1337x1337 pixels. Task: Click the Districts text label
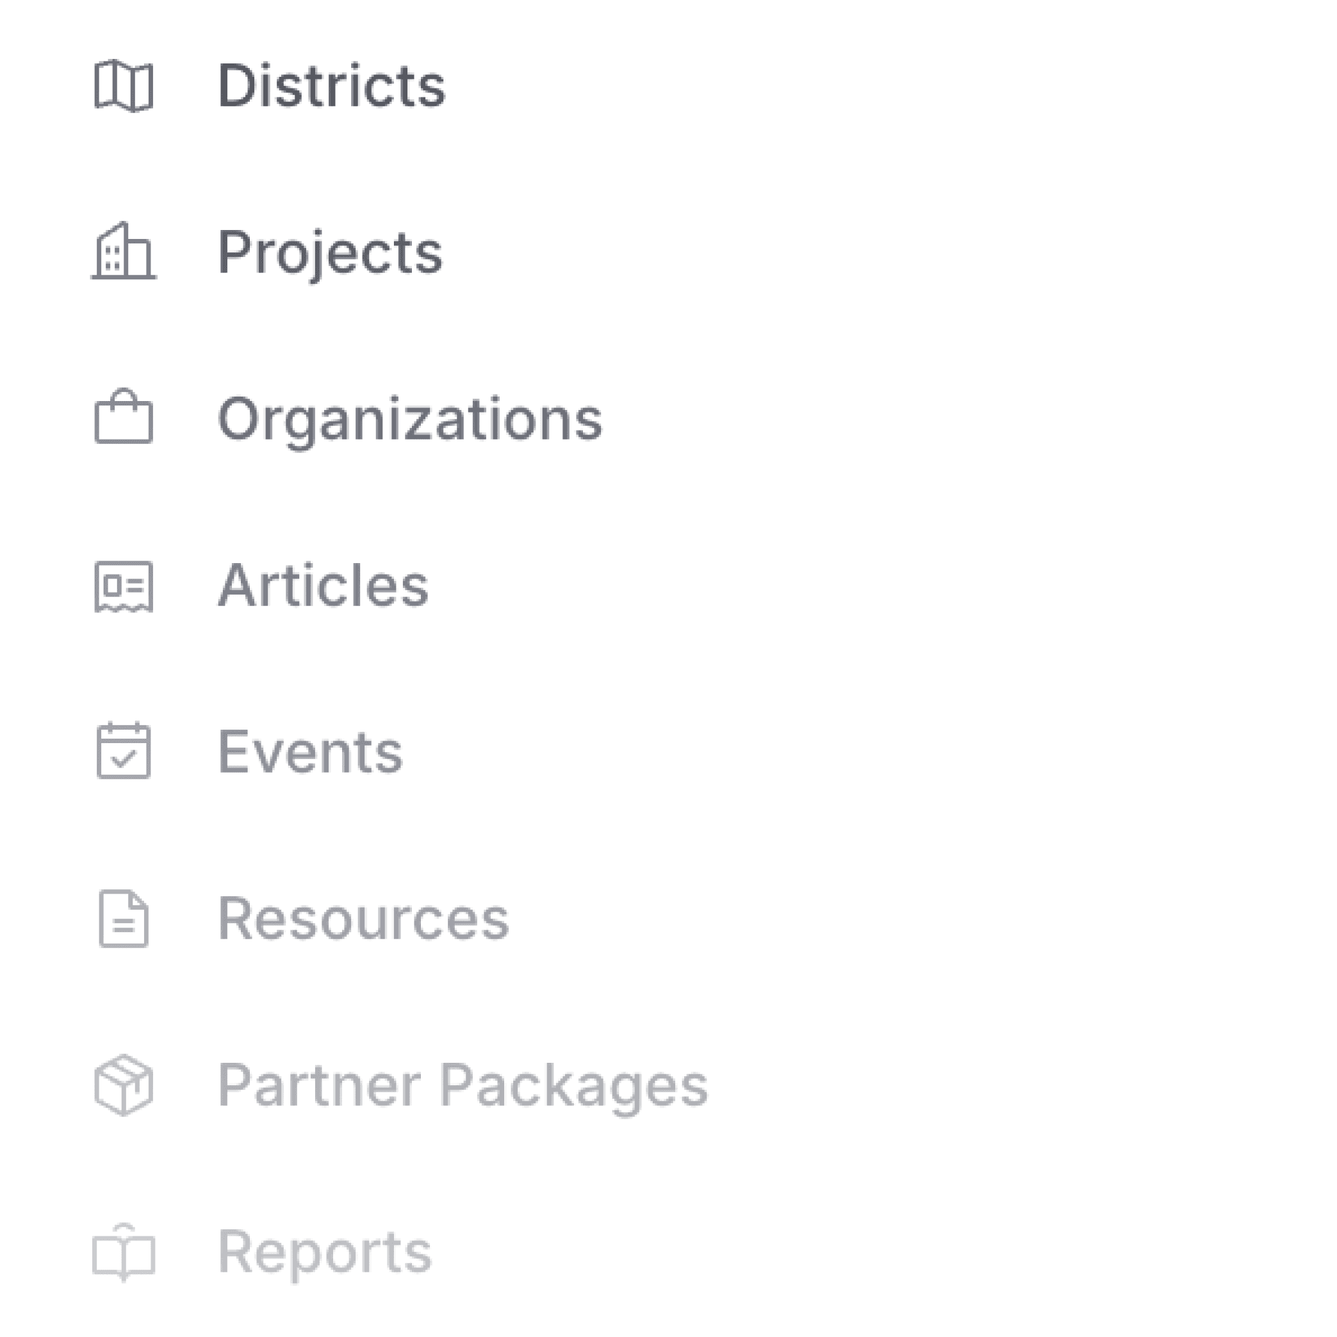click(x=332, y=86)
